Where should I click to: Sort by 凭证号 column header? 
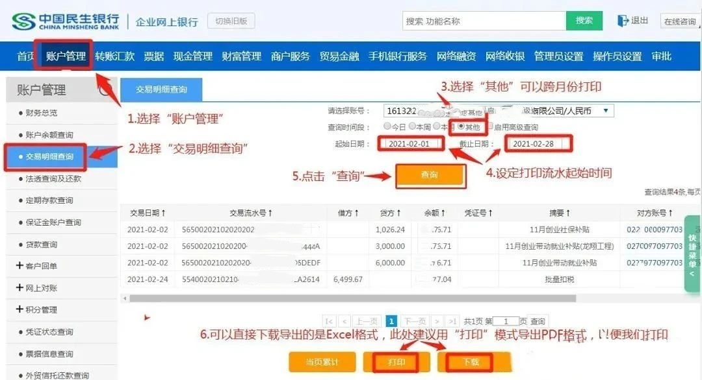coord(478,213)
